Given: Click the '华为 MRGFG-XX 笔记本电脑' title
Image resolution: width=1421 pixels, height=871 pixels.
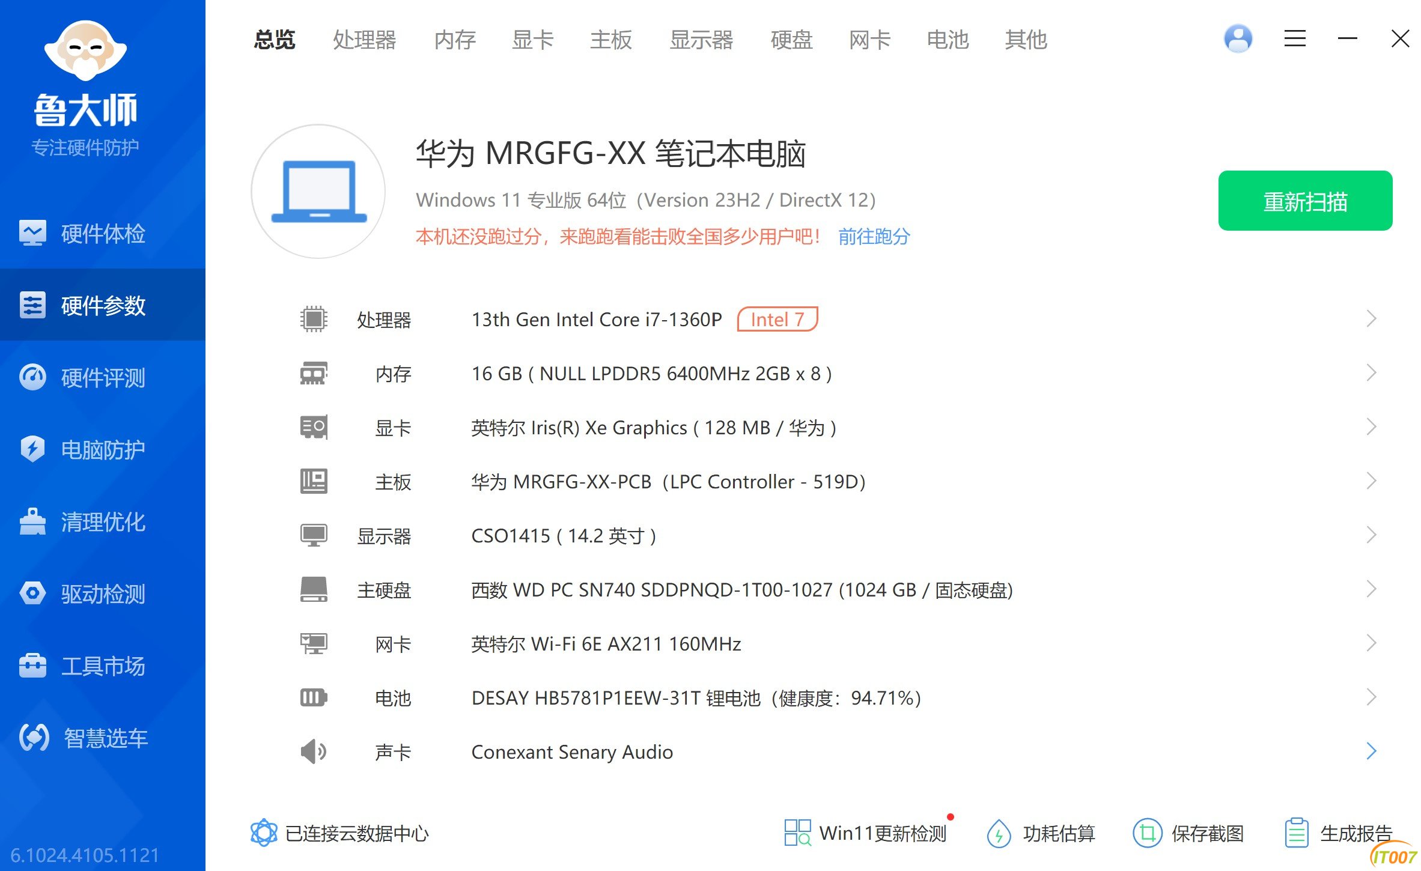Looking at the screenshot, I should coord(610,153).
